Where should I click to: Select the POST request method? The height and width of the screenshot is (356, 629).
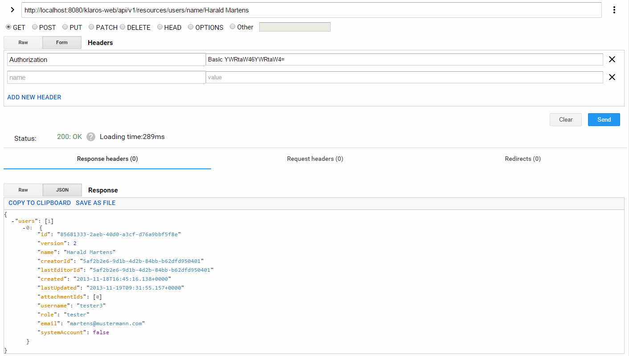pyautogui.click(x=35, y=27)
